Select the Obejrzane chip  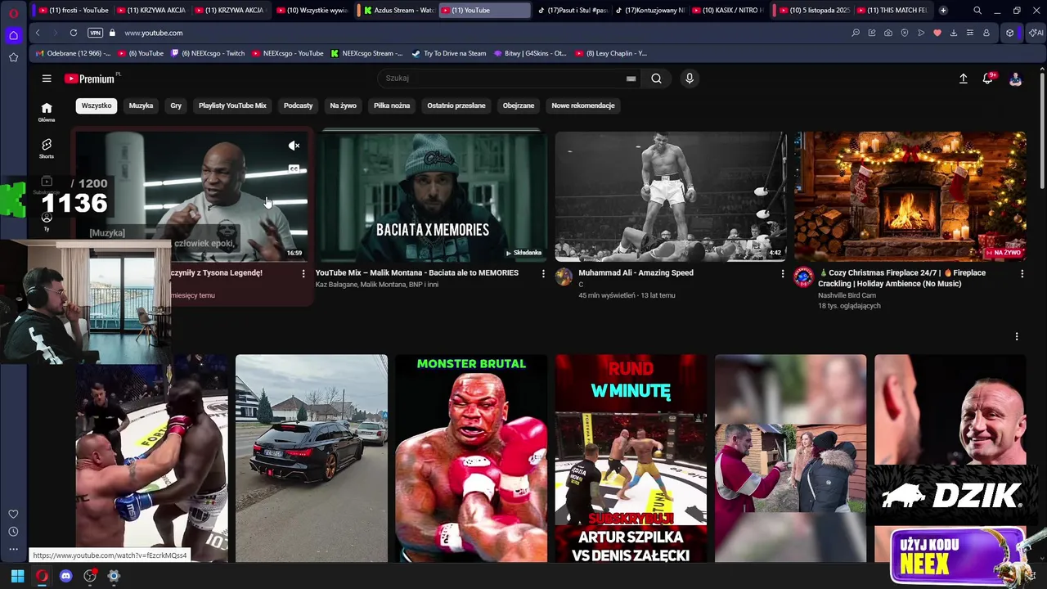[518, 106]
